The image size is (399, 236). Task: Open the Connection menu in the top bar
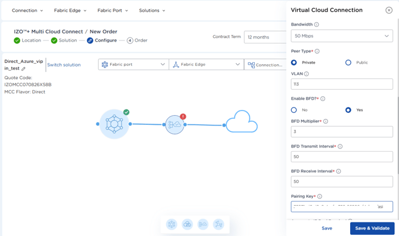[x=27, y=11]
